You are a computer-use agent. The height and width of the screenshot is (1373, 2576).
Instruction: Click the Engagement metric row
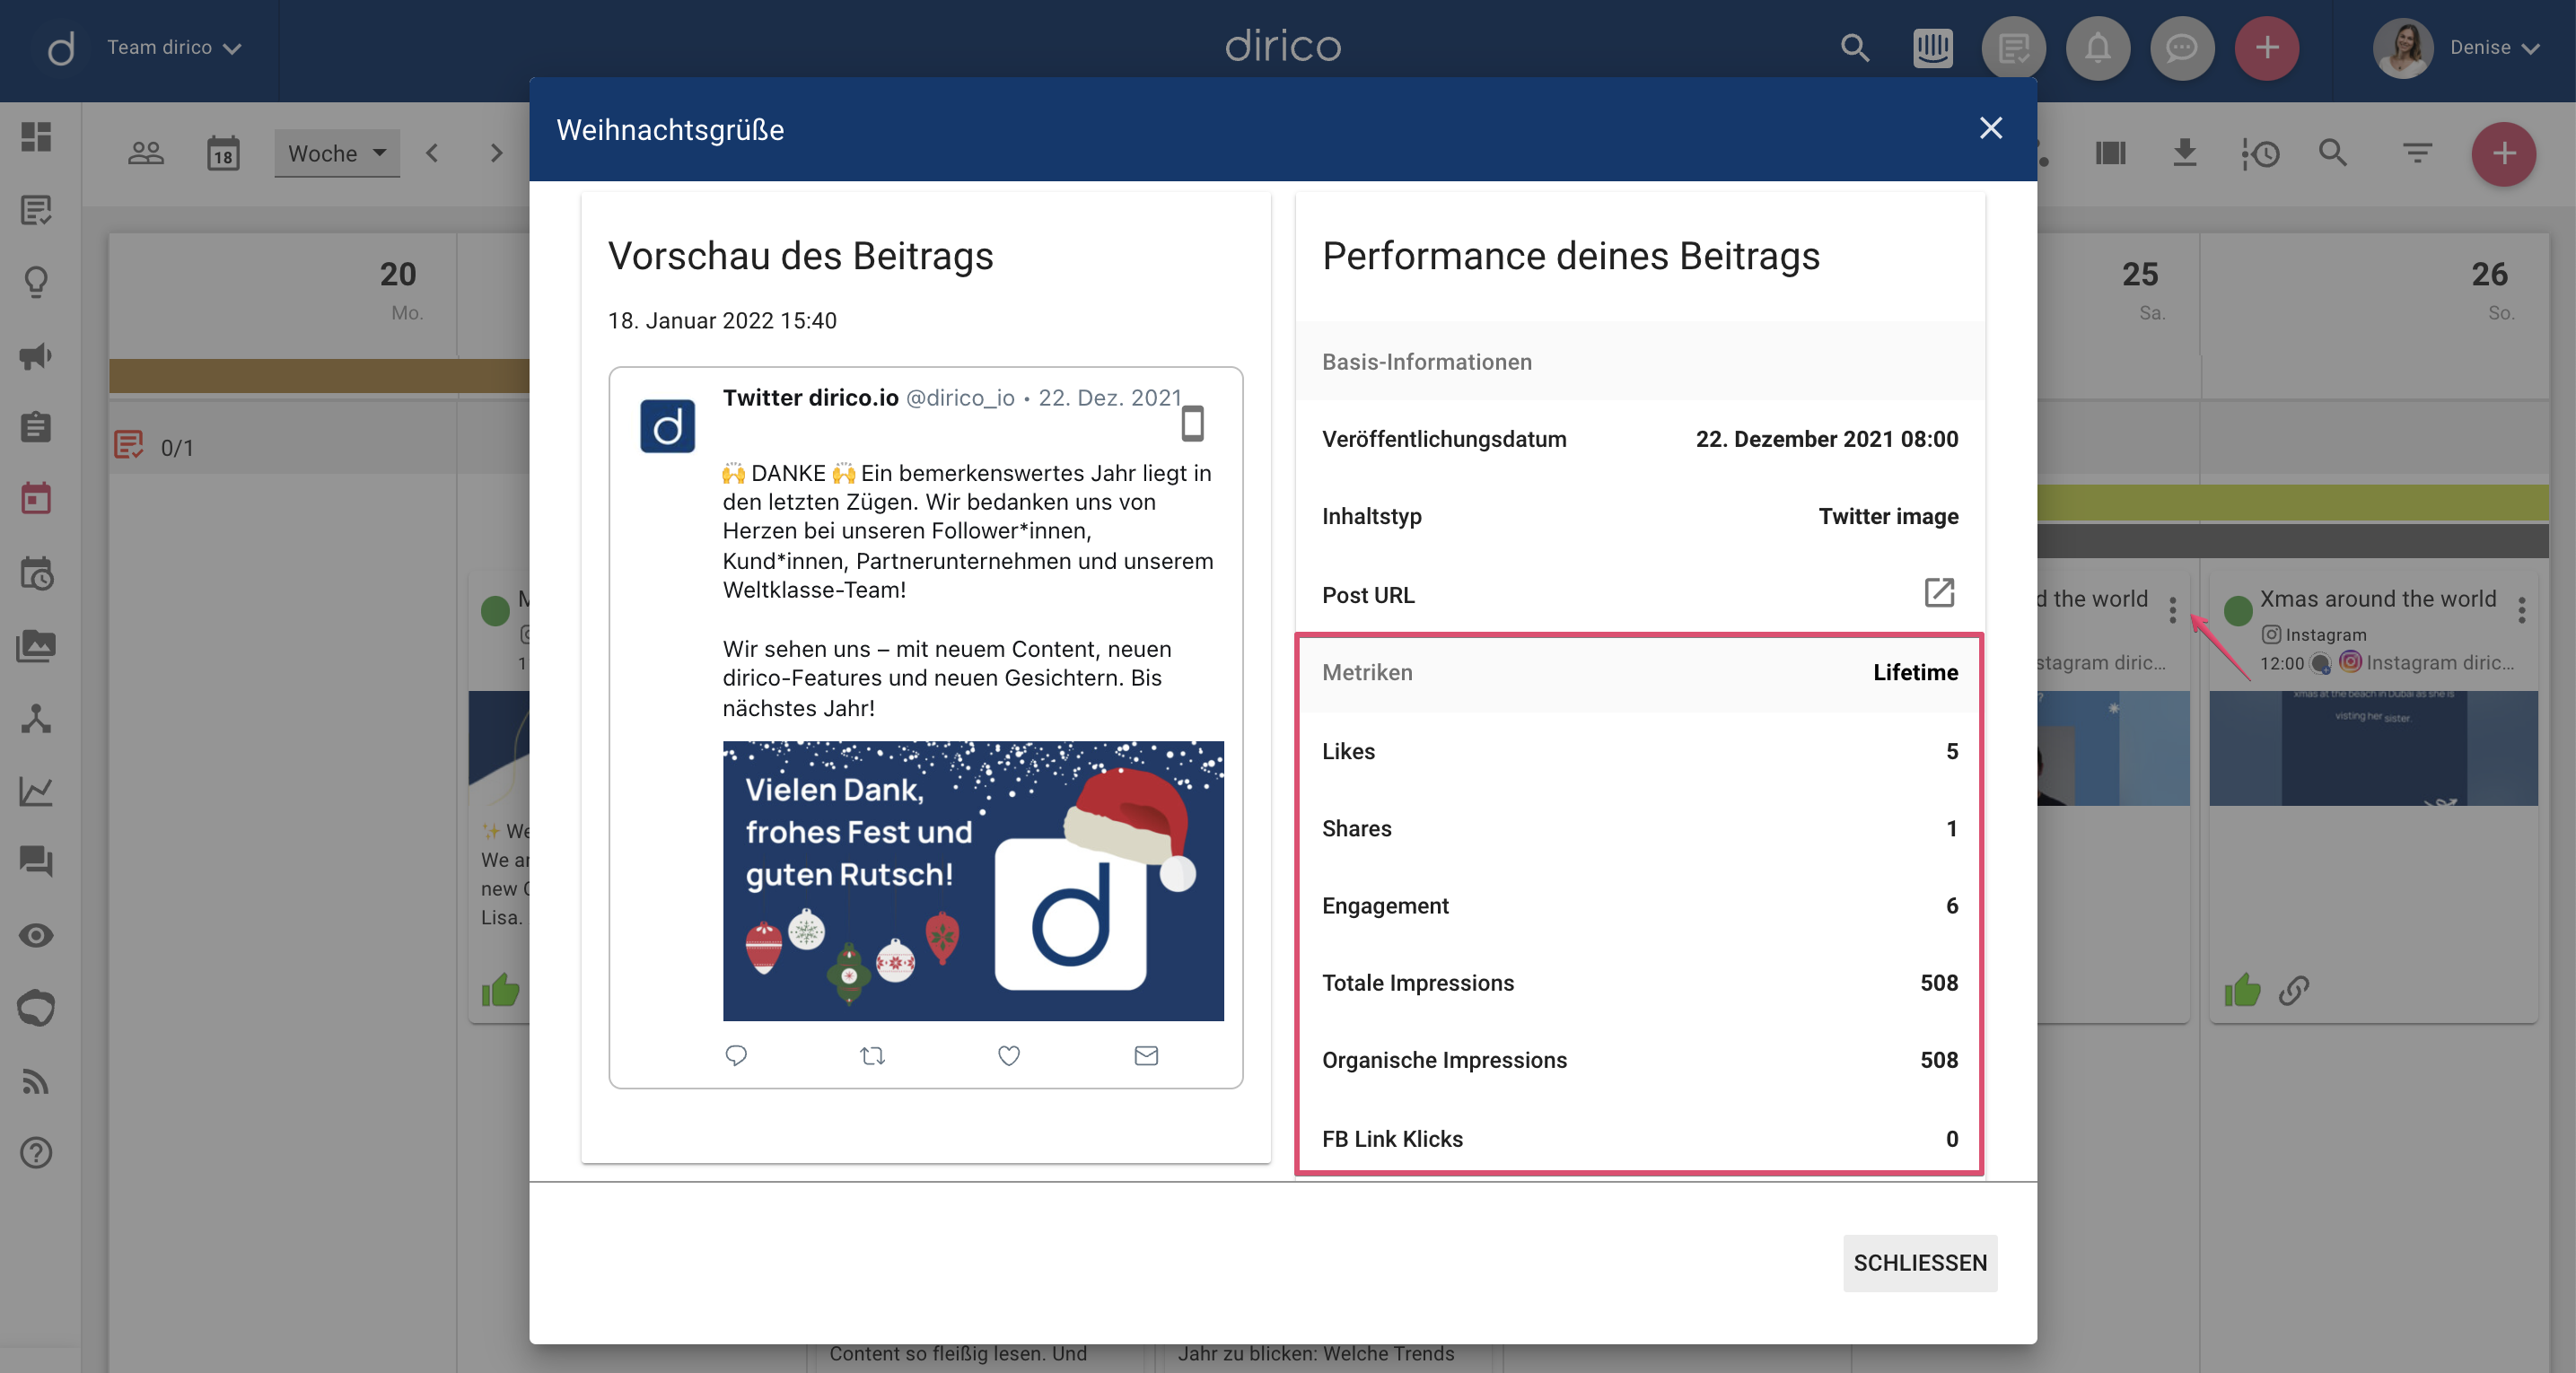coord(1639,905)
